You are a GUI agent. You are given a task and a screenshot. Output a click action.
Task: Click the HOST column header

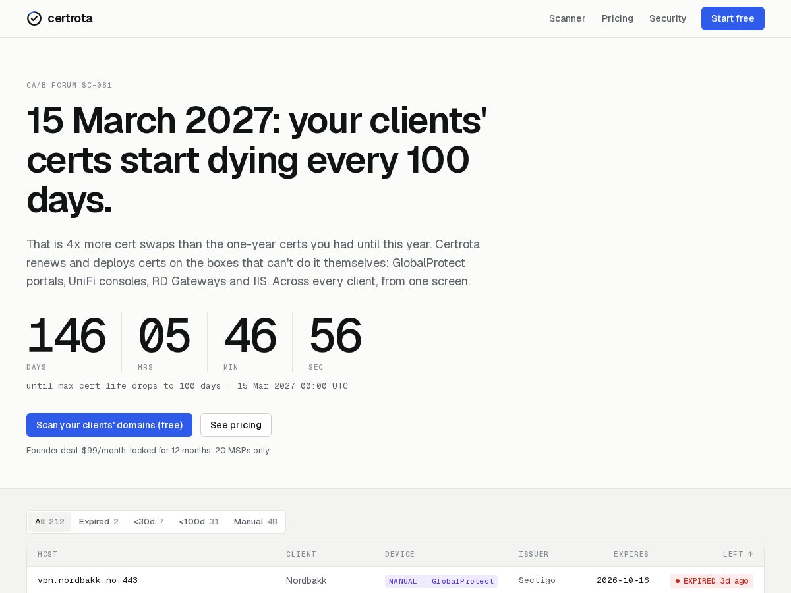47,555
